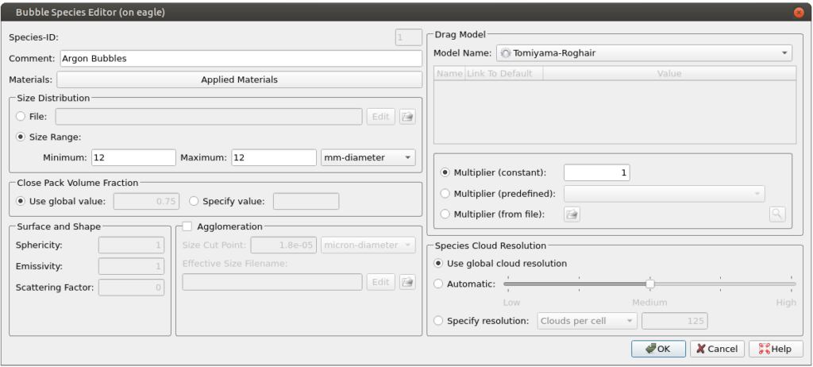Viewport: 813px width, 367px height.
Task: Select the File radio button for size distribution
Action: pyautogui.click(x=20, y=117)
